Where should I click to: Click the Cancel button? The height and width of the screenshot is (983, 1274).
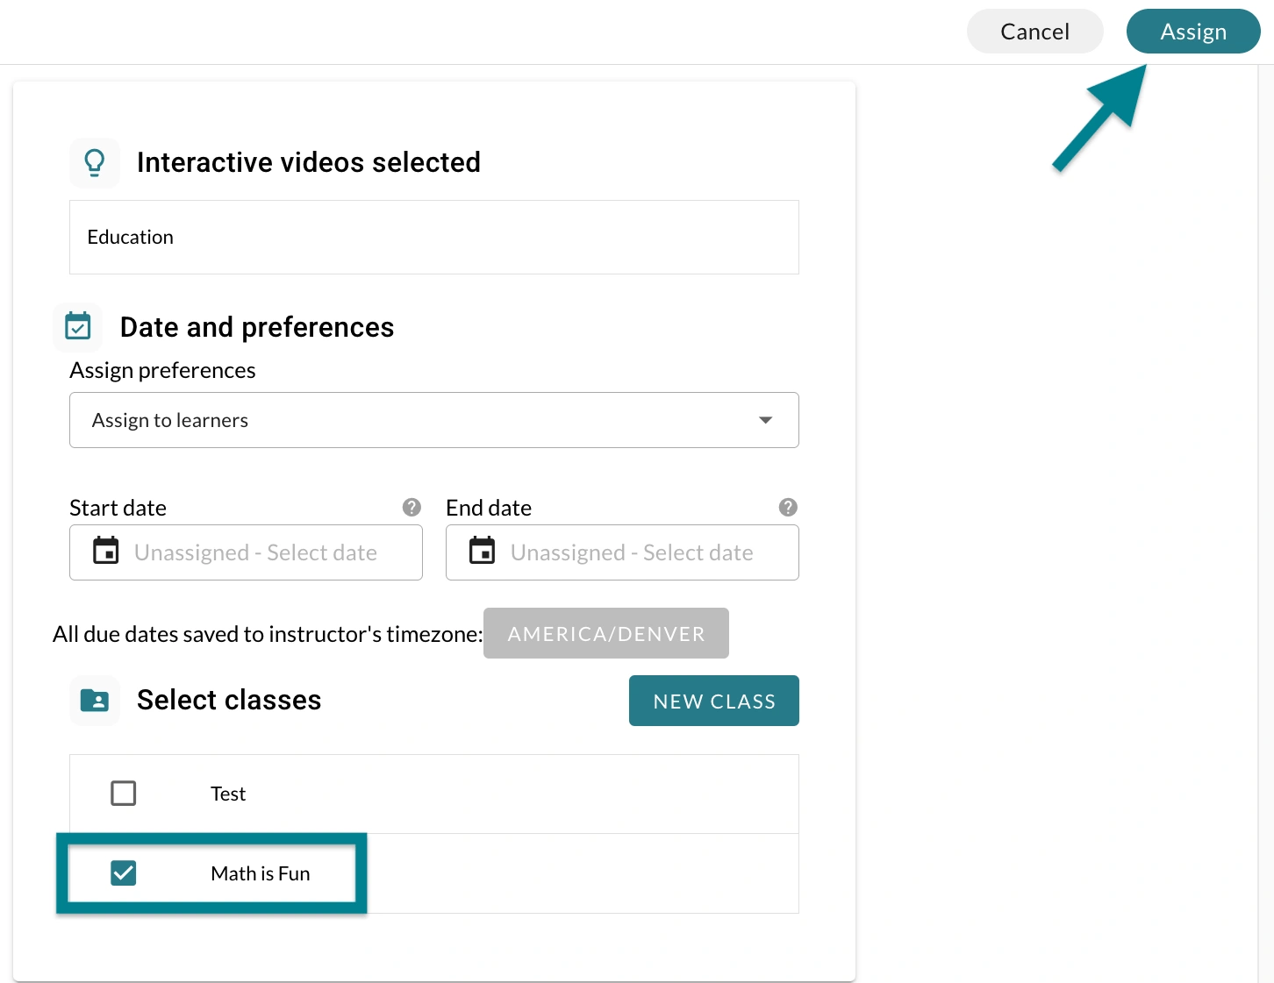[1034, 32]
